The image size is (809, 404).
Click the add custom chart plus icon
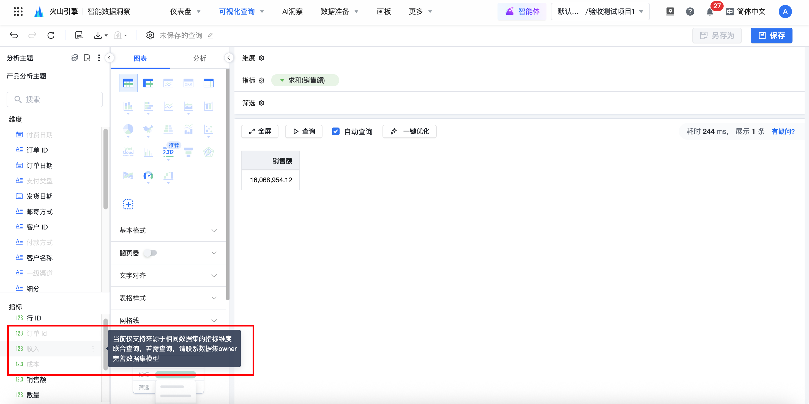tap(128, 204)
